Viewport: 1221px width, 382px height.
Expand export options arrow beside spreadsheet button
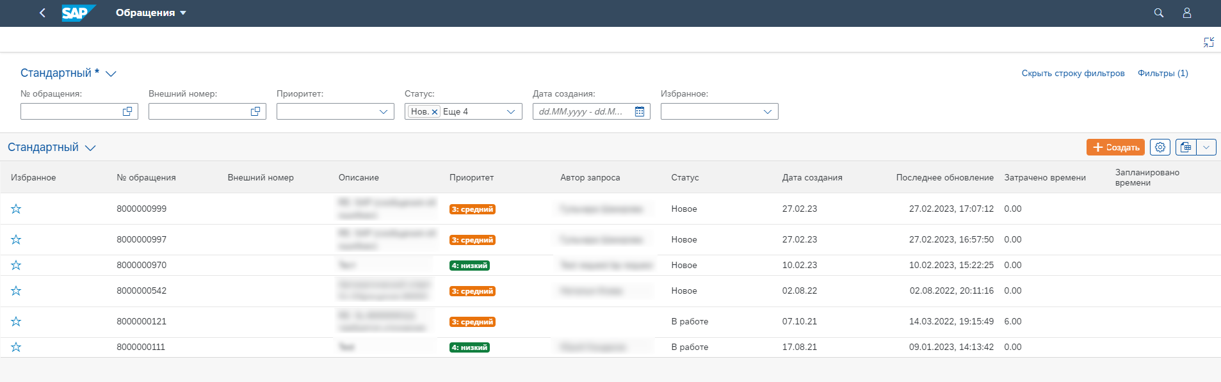click(1206, 147)
